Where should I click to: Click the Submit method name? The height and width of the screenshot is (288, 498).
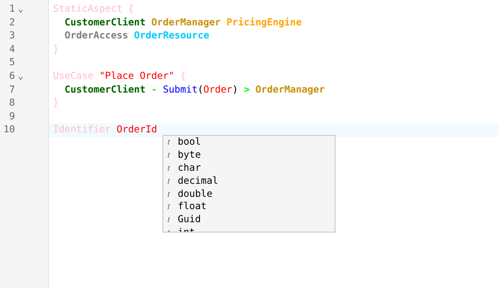(x=180, y=89)
